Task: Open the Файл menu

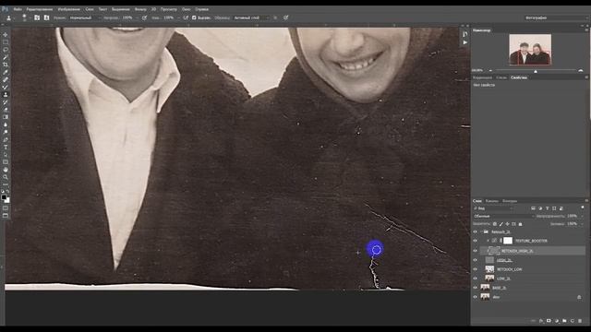Action: pos(18,9)
